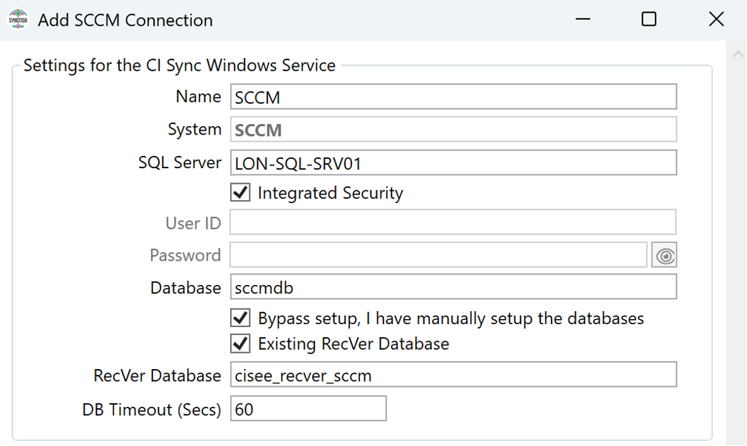The width and height of the screenshot is (747, 446).
Task: Change the DB Timeout value 60
Action: [308, 409]
